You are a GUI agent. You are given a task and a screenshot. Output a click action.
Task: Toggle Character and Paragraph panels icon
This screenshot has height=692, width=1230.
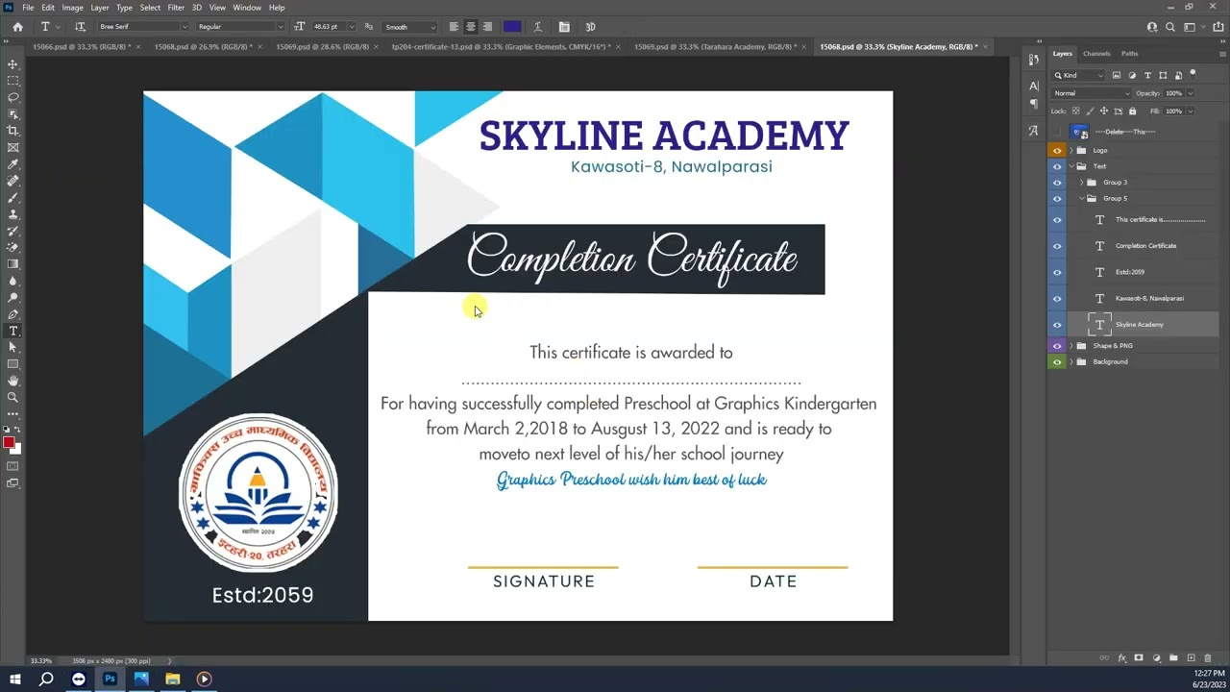(x=564, y=27)
